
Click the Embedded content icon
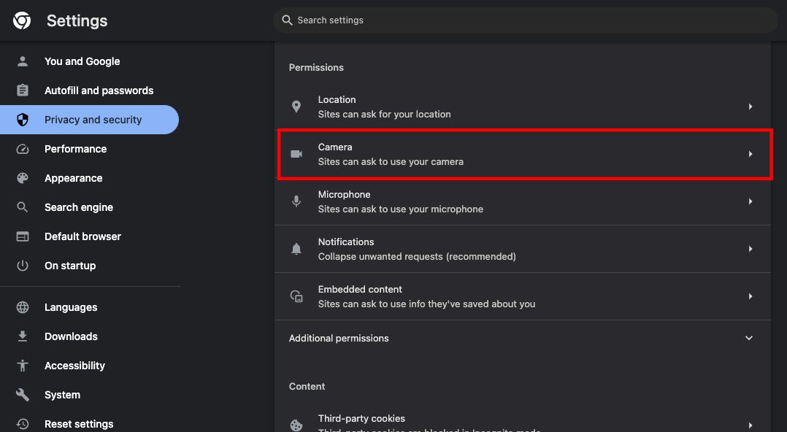tap(296, 296)
